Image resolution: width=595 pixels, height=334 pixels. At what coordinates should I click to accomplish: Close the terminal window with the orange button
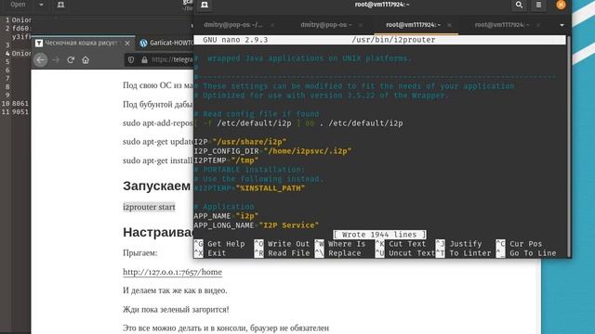coord(561,5)
